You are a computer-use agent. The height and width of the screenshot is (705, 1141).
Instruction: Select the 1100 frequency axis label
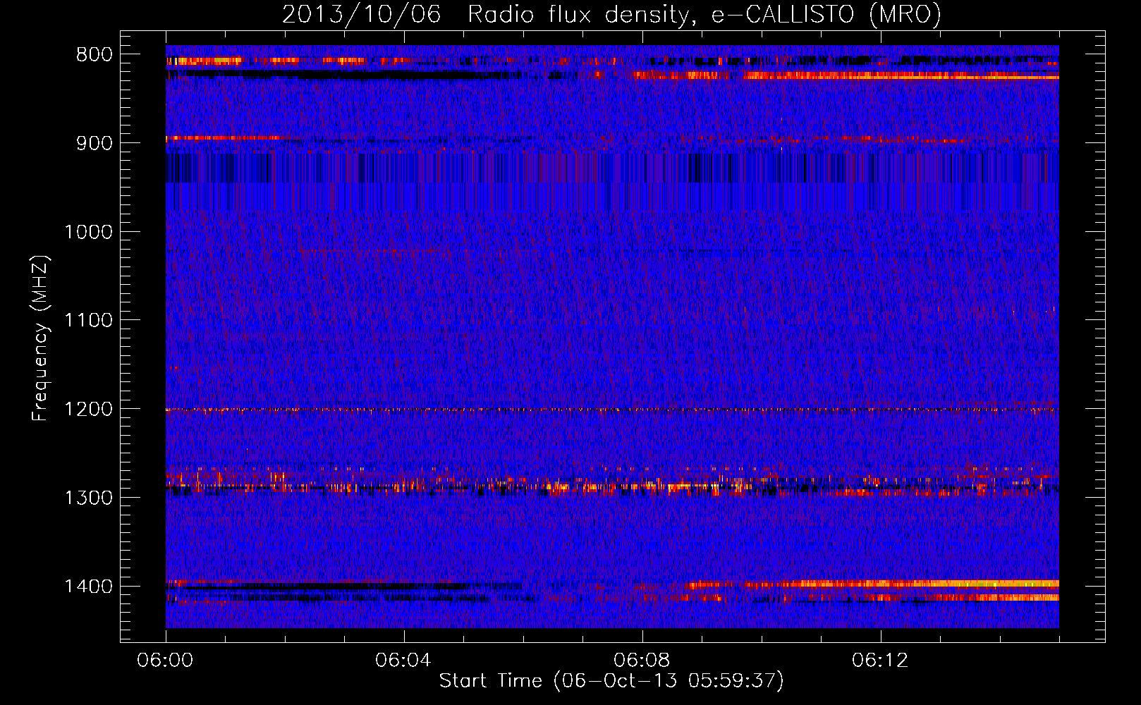(88, 321)
